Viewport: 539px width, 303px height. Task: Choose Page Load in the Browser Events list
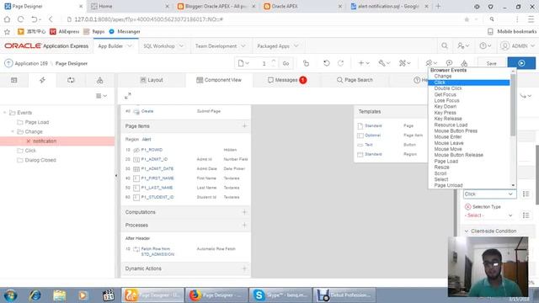point(446,161)
